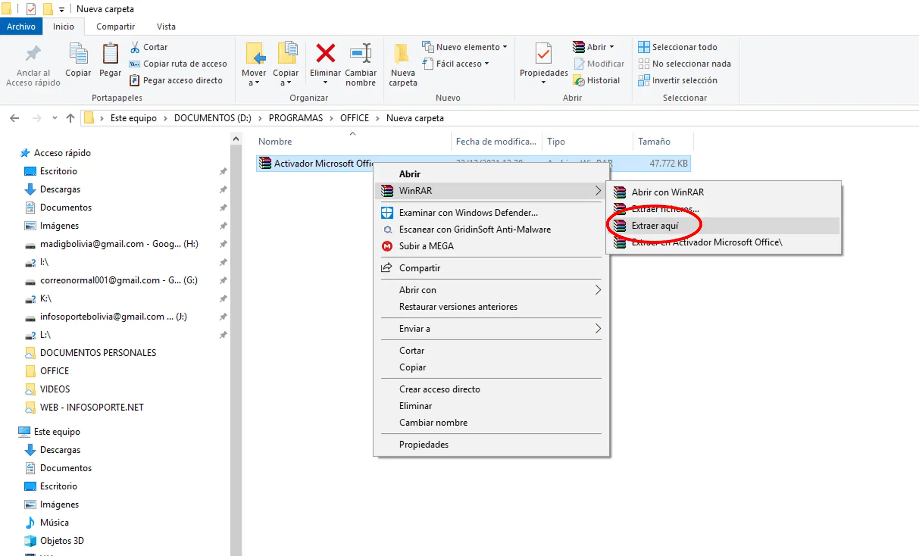
Task: Sort by Fecha de modificación column
Action: [496, 141]
